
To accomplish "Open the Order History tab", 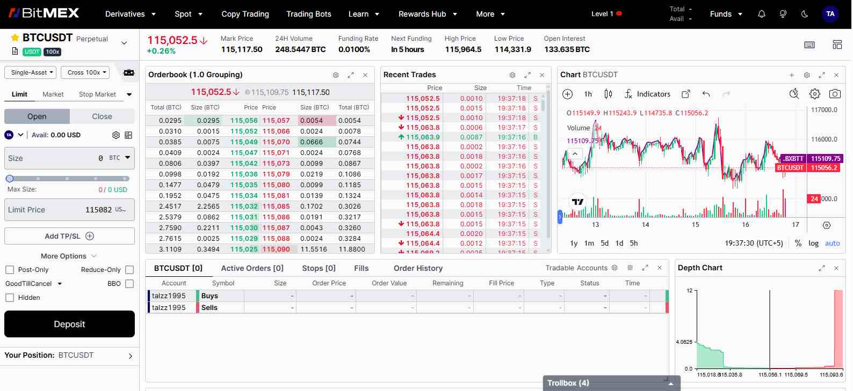I will click(x=418, y=268).
